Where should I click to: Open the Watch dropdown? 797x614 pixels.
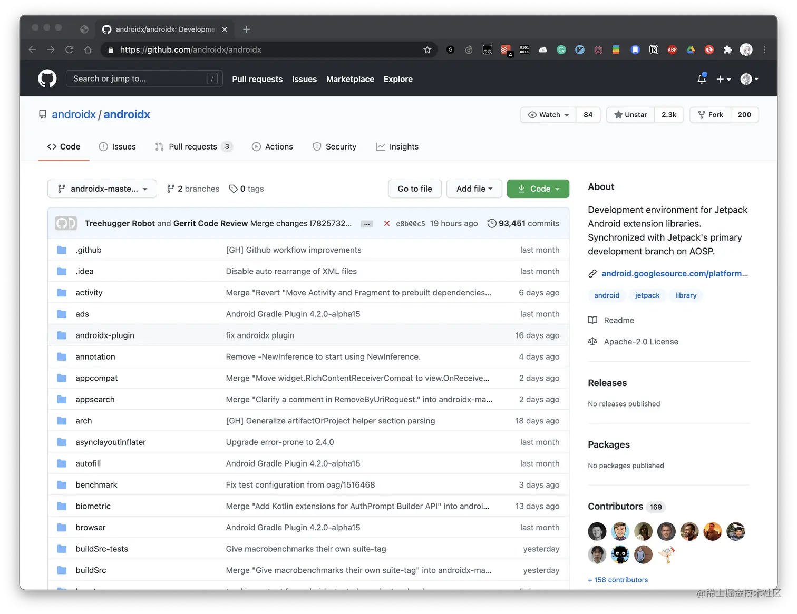pos(548,115)
